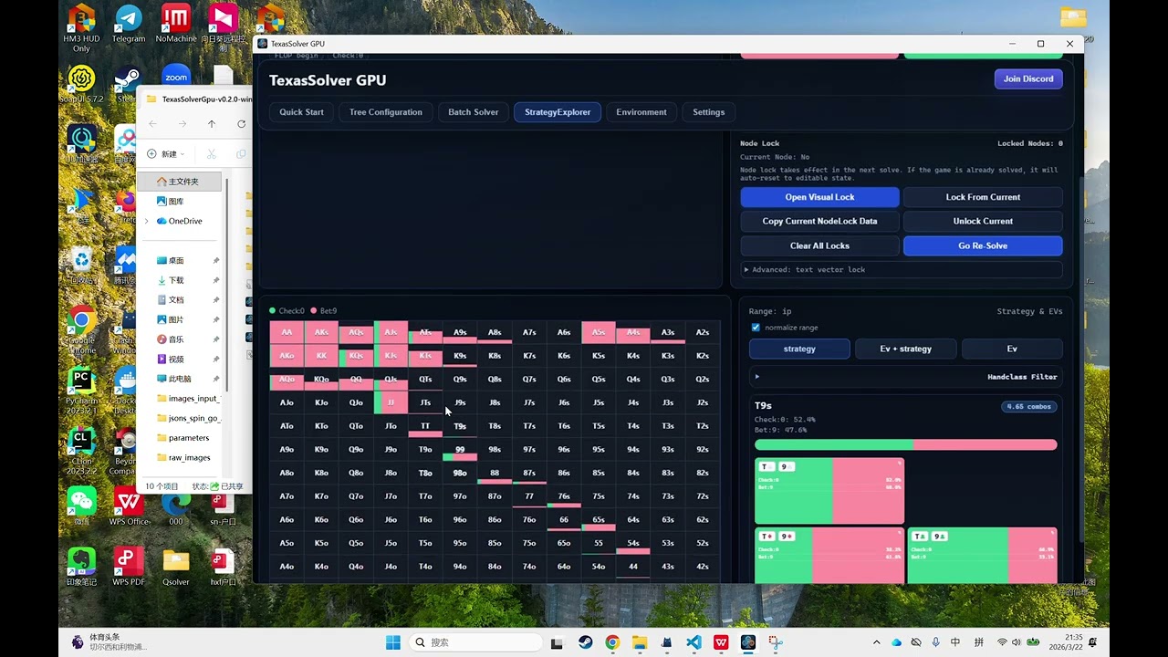Click the 4.65 combos badge
This screenshot has width=1168, height=657.
[x=1027, y=406]
